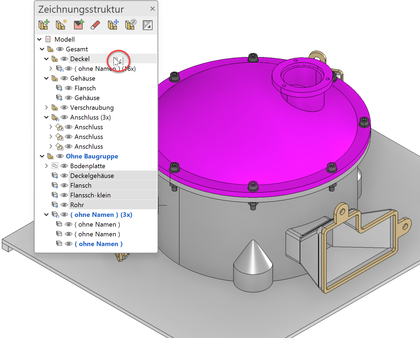Select the Rohr part in tree
420x338 pixels.
pyautogui.click(x=77, y=205)
